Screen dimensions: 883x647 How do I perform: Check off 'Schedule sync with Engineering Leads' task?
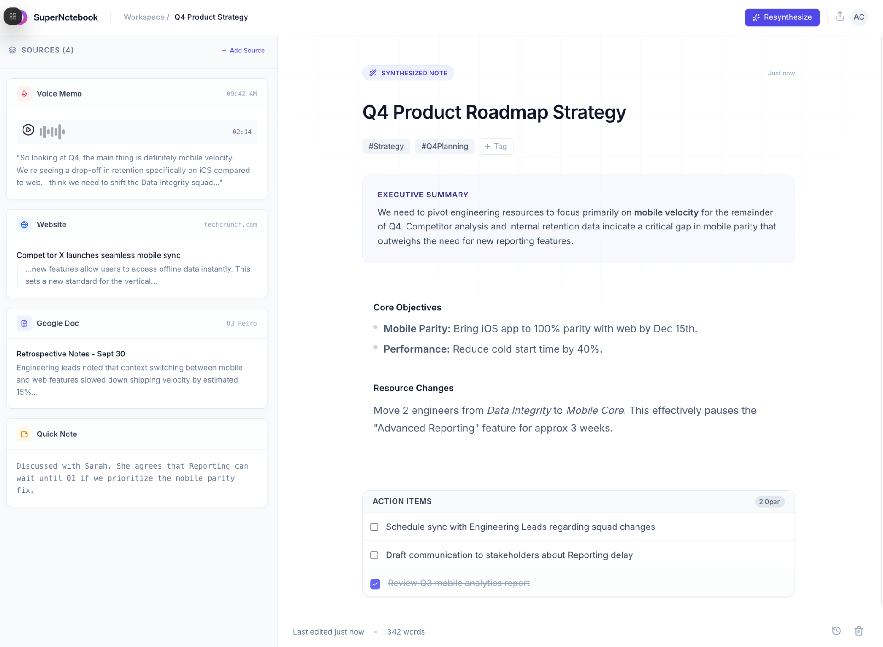374,527
